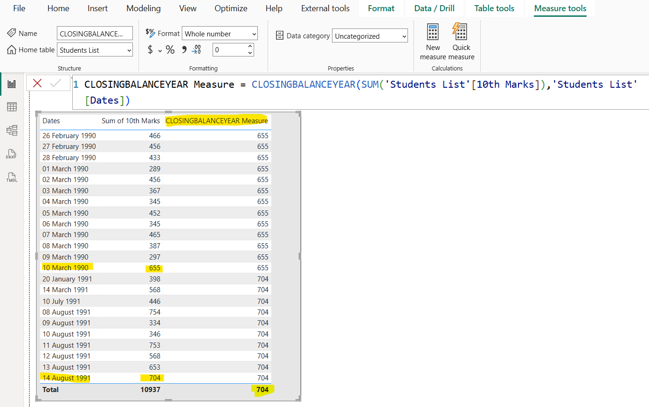The width and height of the screenshot is (649, 407).
Task: Open the TMDL view in the sidebar
Action: click(12, 177)
